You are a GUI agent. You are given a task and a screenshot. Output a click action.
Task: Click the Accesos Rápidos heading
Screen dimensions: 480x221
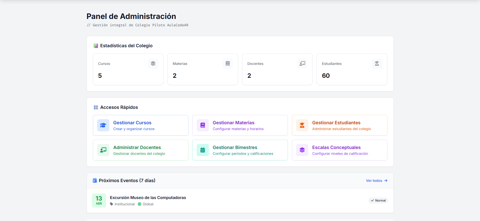coord(119,107)
